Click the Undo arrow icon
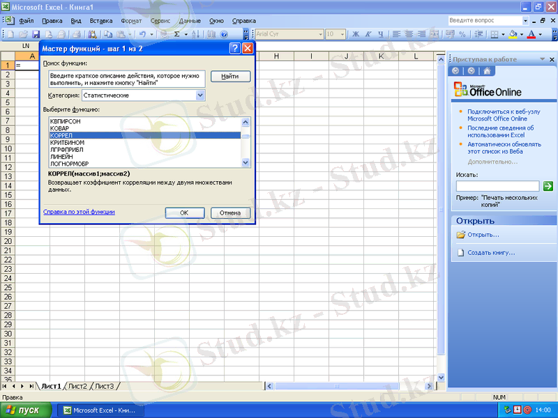Screen dimensions: 558x418 143,34
